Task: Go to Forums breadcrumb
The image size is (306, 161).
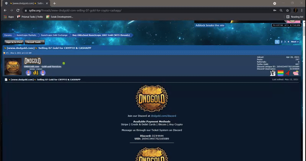Action: tap(8, 35)
